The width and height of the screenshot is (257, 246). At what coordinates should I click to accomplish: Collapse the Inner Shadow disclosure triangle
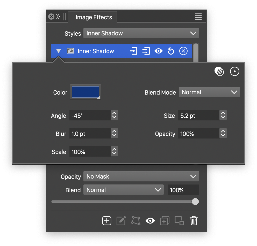coord(59,51)
